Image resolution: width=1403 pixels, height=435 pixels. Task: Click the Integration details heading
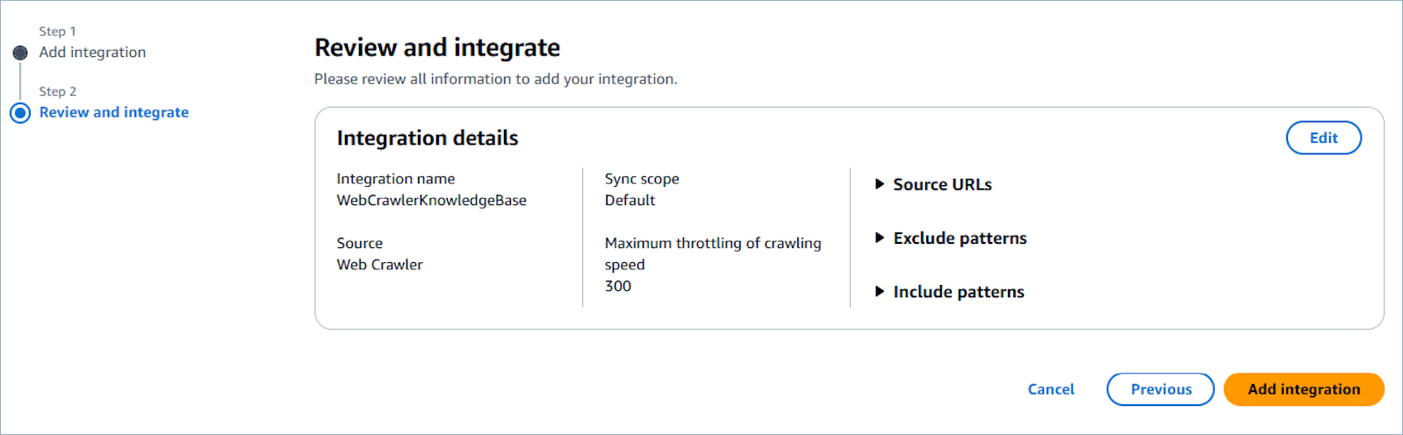[x=428, y=139]
